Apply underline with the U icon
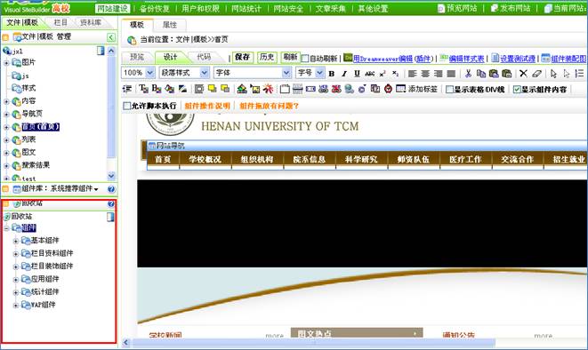 click(357, 74)
